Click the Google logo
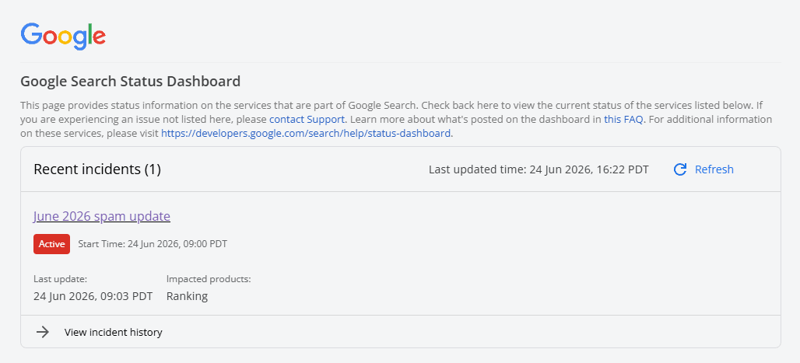 [63, 37]
